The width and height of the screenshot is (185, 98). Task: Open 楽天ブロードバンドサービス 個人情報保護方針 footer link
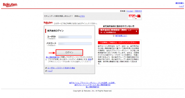(x=92, y=85)
